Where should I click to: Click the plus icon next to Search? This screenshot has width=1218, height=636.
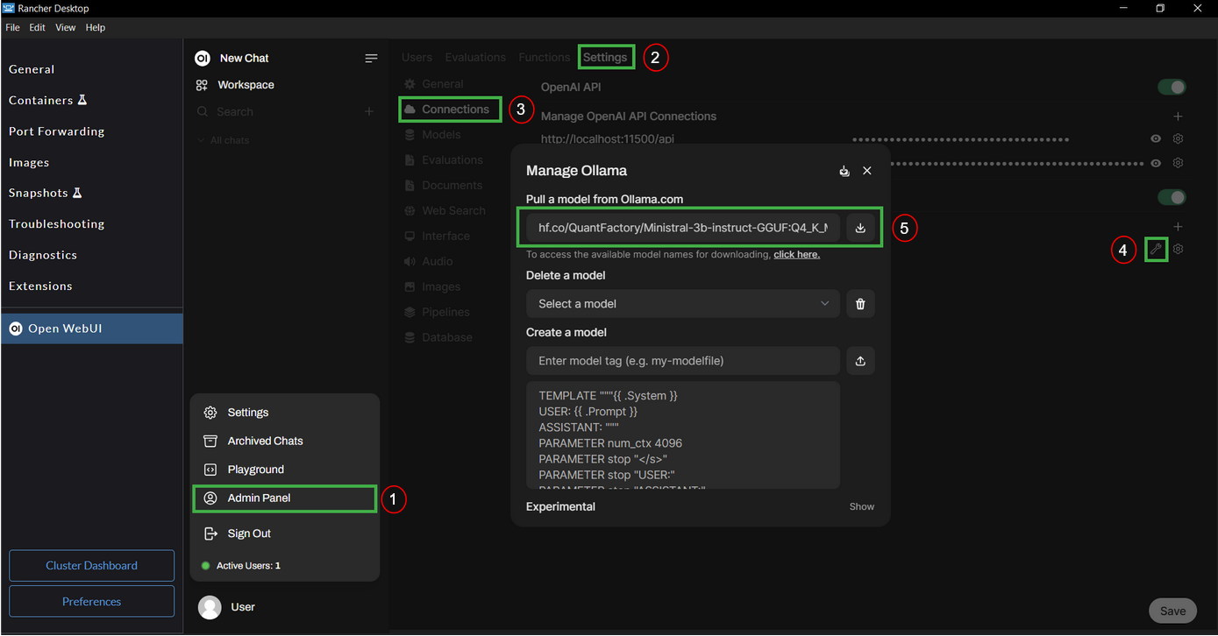(x=369, y=111)
